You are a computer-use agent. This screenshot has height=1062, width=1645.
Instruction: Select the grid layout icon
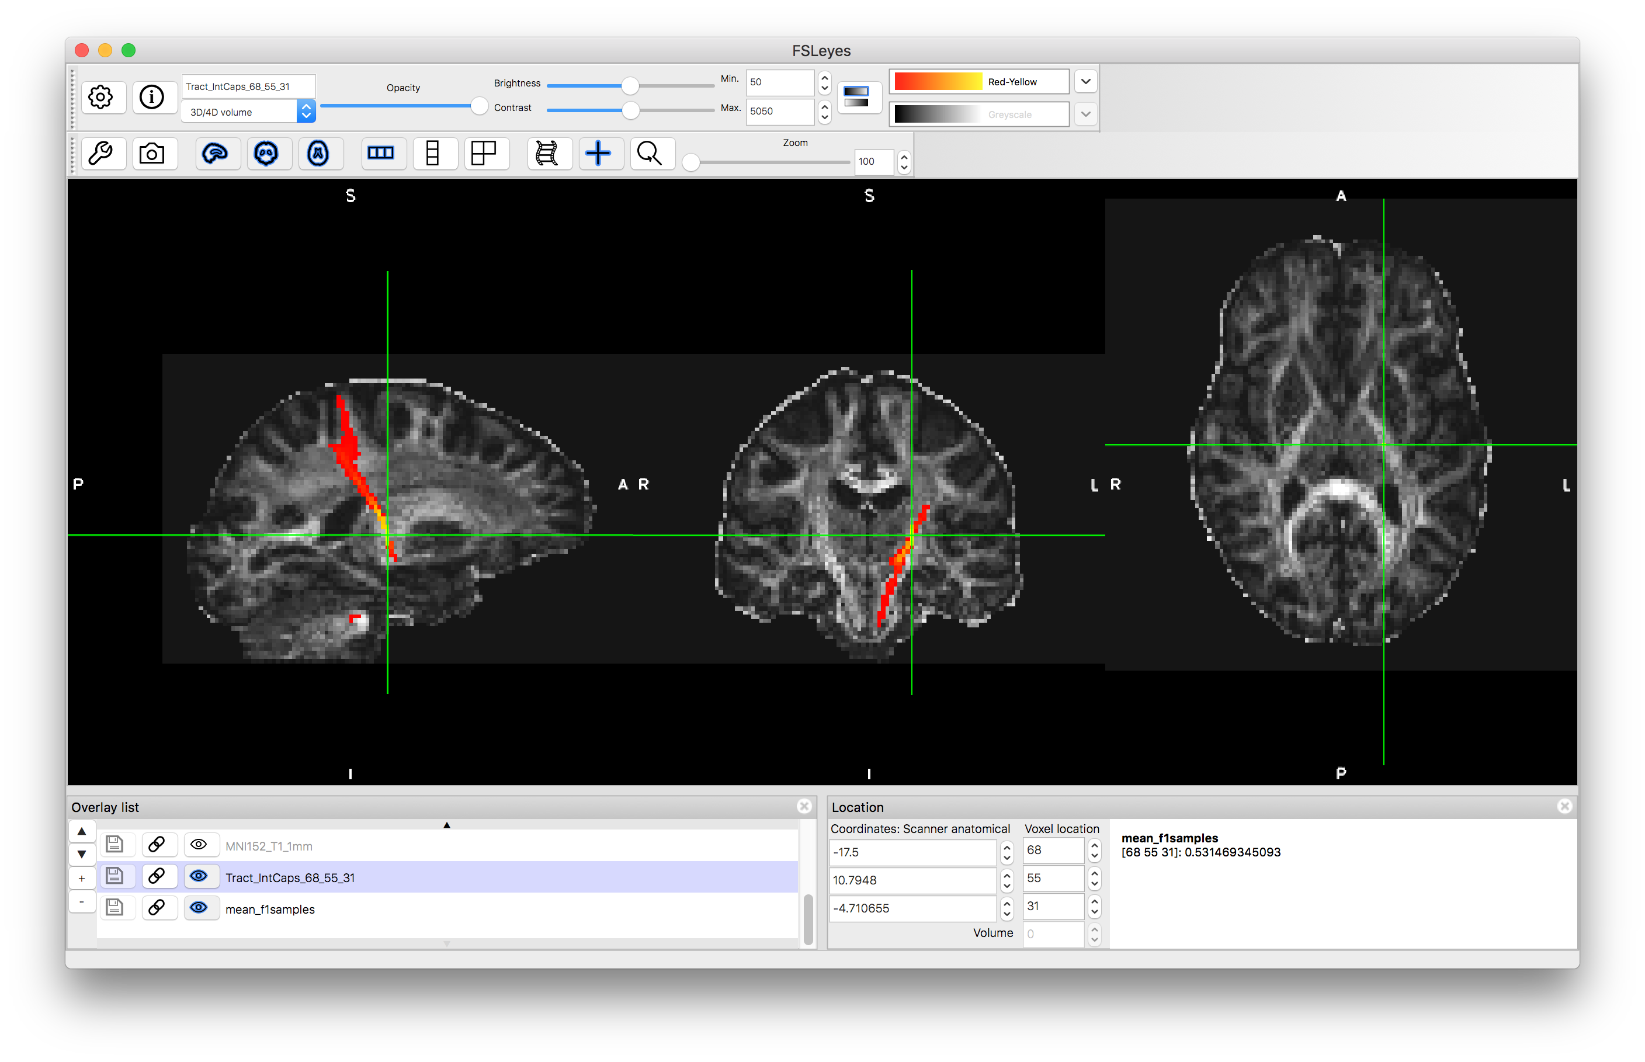(x=484, y=153)
